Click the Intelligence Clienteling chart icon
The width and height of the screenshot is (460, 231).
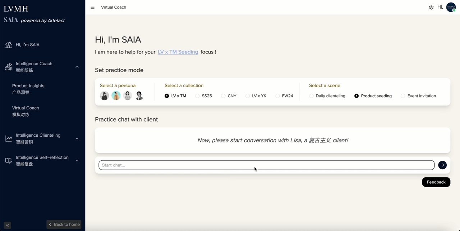click(9, 138)
